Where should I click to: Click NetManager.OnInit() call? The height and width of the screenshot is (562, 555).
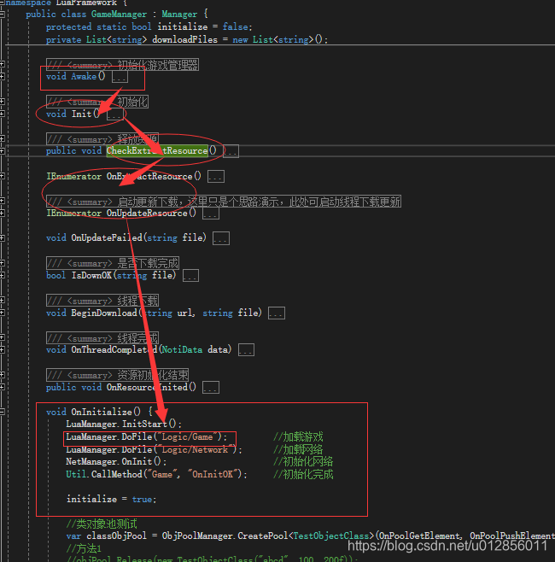(116, 461)
